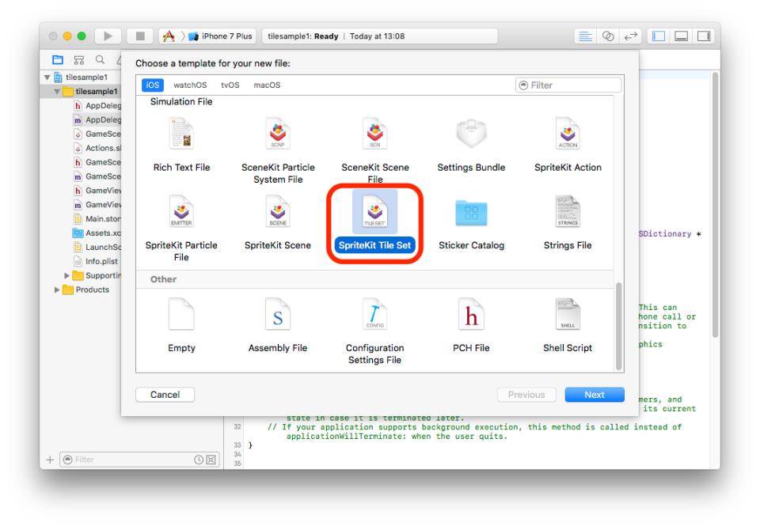Viewport: 760px width, 526px height.
Task: Click the Next button
Action: pos(594,395)
